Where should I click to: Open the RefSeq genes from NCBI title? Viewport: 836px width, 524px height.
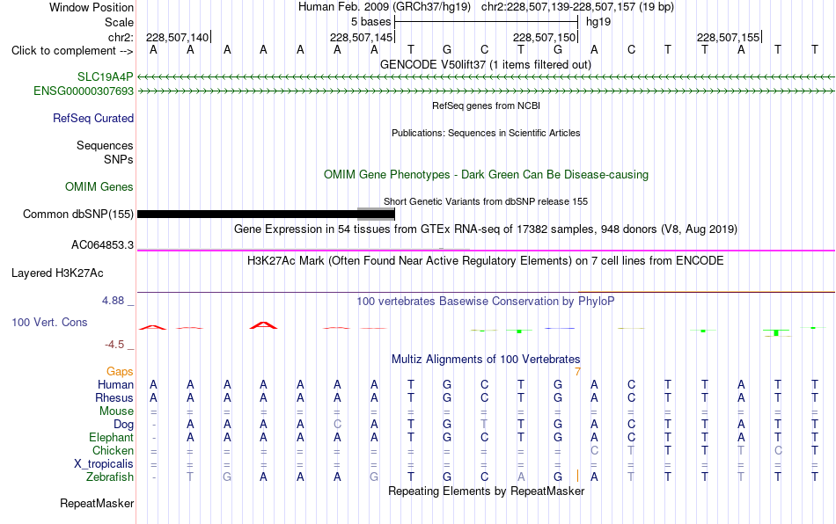pyautogui.click(x=486, y=106)
